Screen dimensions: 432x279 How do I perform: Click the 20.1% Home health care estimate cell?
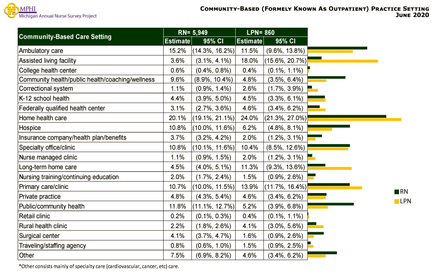click(x=177, y=118)
